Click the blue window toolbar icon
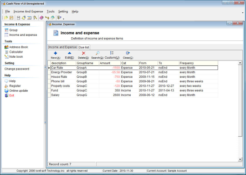Screen dimensions: 246x175 (29, 18)
